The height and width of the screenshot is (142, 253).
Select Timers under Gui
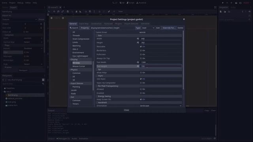[x=76, y=104]
